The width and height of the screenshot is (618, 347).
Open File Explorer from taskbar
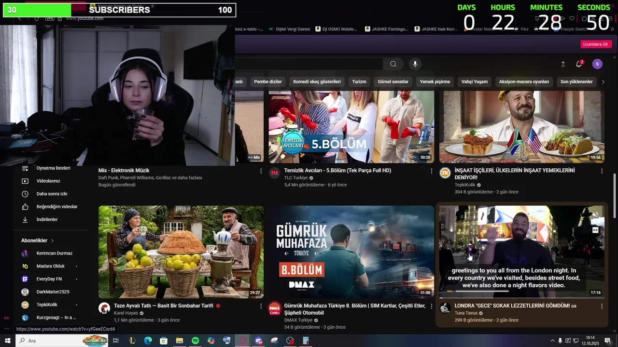(179, 341)
